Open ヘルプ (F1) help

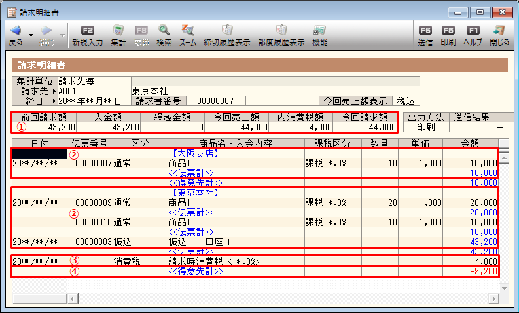click(473, 36)
